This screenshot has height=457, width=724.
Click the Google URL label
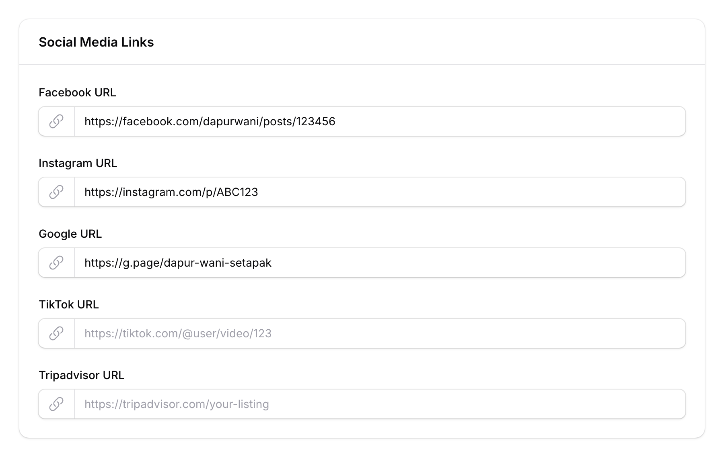click(70, 234)
